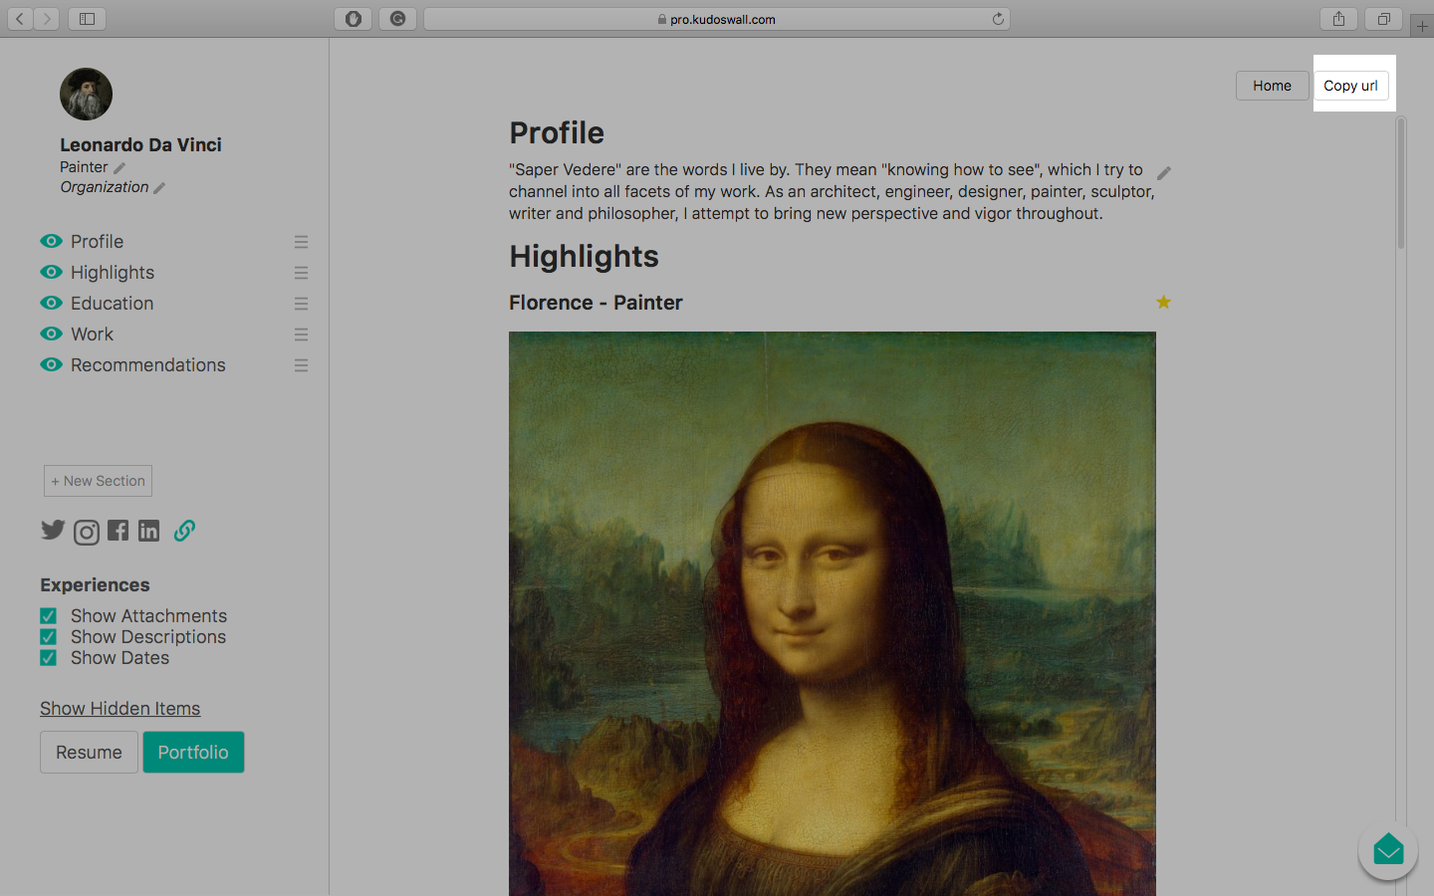
Task: Edit the Profile description pencil icon
Action: tap(1164, 173)
